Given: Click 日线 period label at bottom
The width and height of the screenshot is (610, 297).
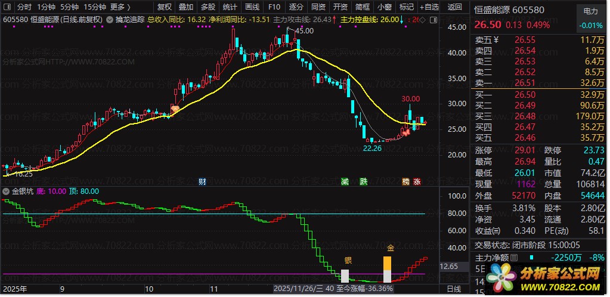Looking at the screenshot, I should 454,289.
